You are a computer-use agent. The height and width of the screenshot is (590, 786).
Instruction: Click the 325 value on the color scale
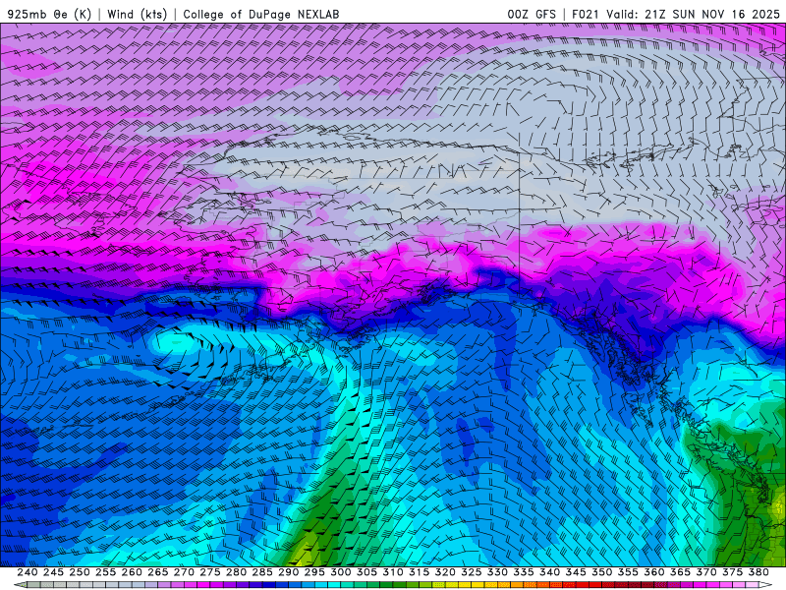(x=472, y=572)
